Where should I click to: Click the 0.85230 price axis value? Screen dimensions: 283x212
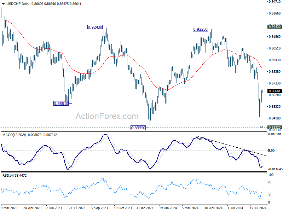[x=275, y=107]
